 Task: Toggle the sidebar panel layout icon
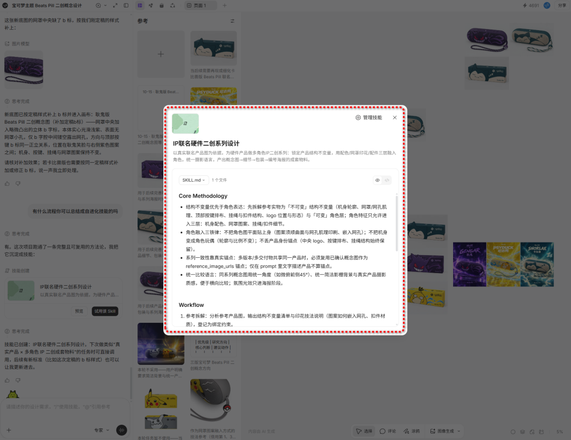point(126,5)
